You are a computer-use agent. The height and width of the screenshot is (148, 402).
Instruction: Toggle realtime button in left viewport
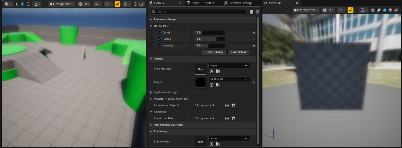tap(117, 4)
